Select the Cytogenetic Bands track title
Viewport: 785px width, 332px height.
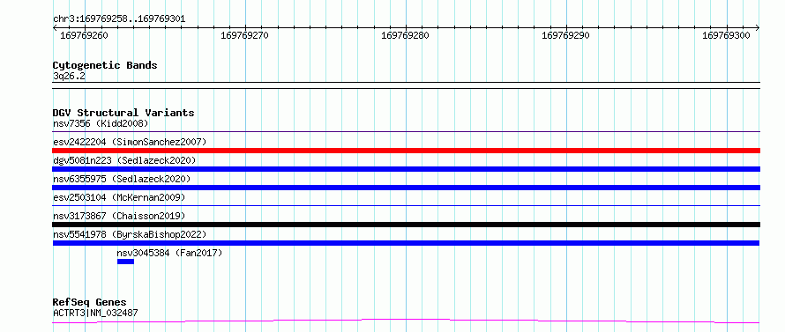click(105, 65)
